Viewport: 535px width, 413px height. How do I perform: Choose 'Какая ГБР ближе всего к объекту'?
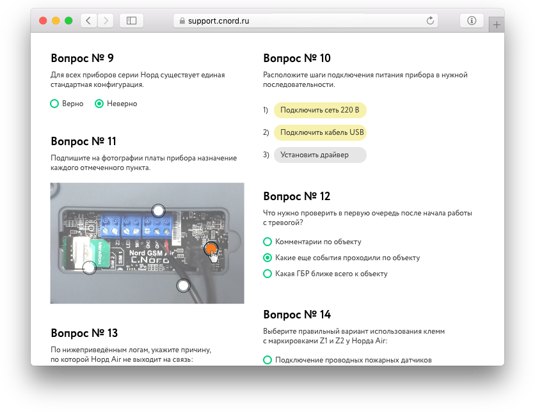(x=326, y=274)
